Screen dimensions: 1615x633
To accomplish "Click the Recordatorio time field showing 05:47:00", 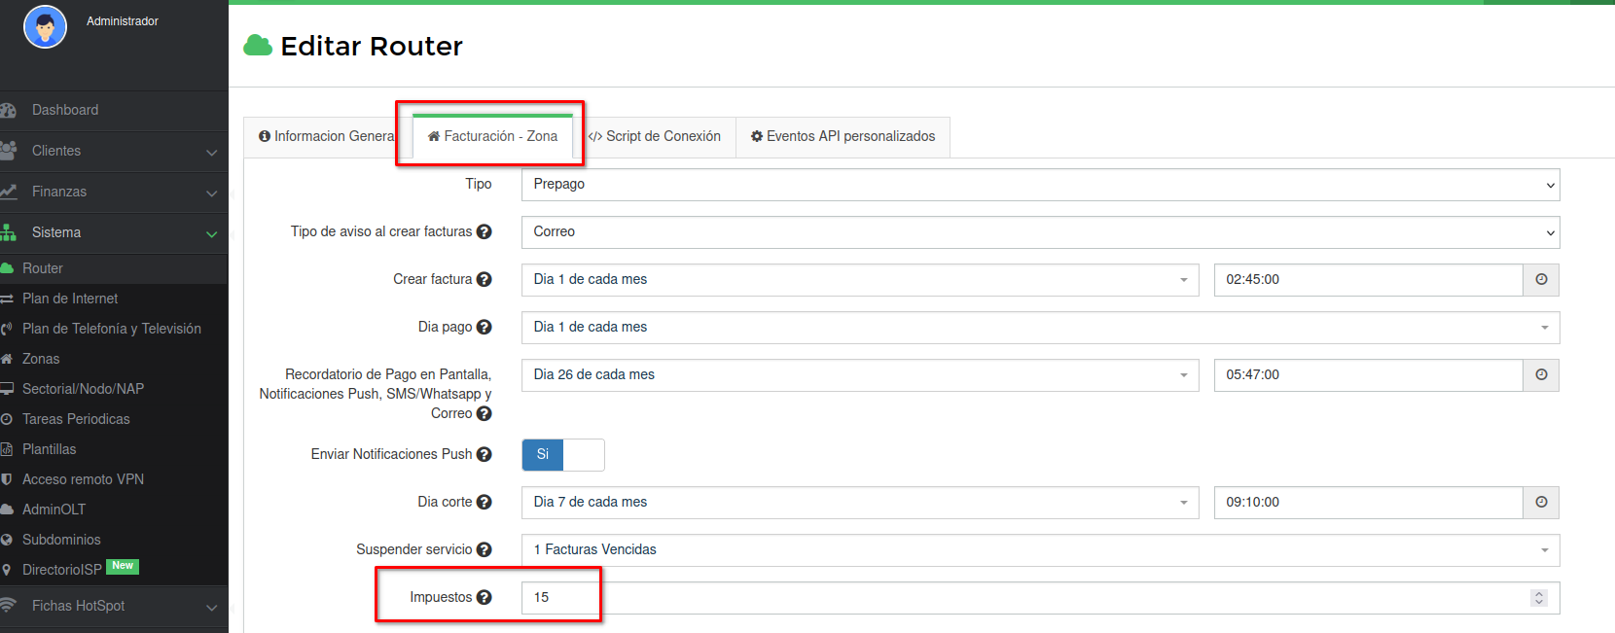I will pos(1367,375).
